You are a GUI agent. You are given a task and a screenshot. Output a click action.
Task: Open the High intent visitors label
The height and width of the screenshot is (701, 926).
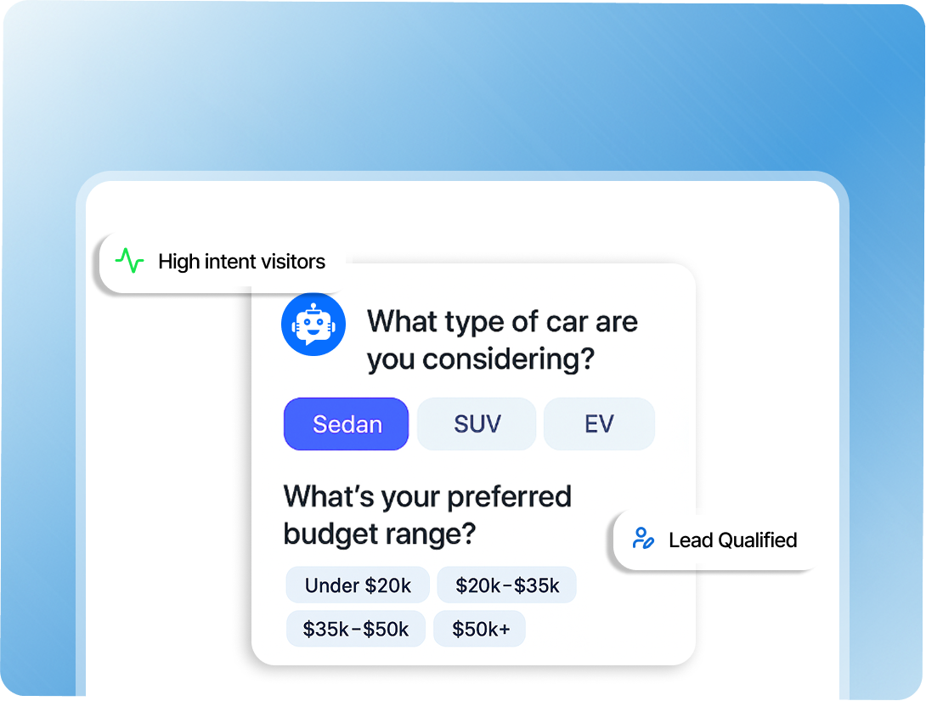[x=241, y=262]
